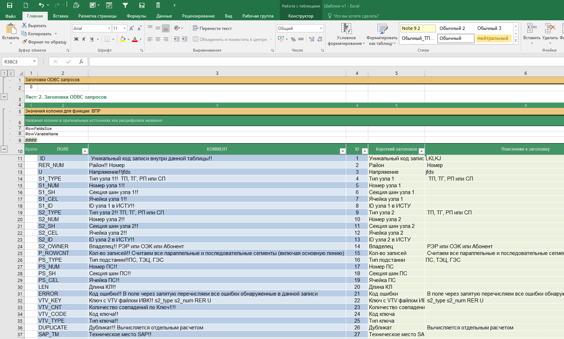Align text to middle of cell
Image resolution: width=564 pixels, height=339 pixels.
[158, 28]
